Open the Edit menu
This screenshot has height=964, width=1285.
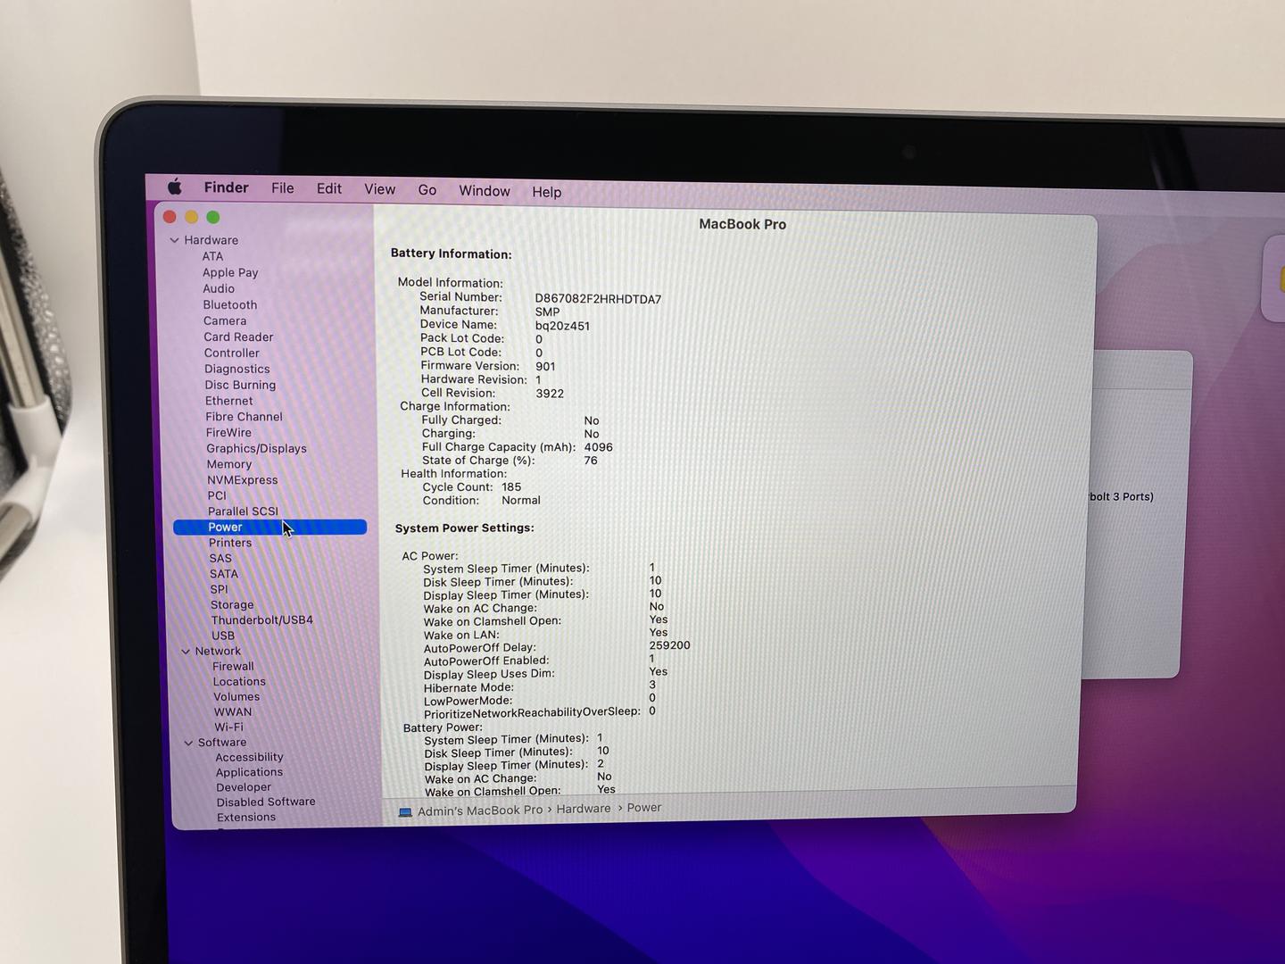pyautogui.click(x=329, y=189)
